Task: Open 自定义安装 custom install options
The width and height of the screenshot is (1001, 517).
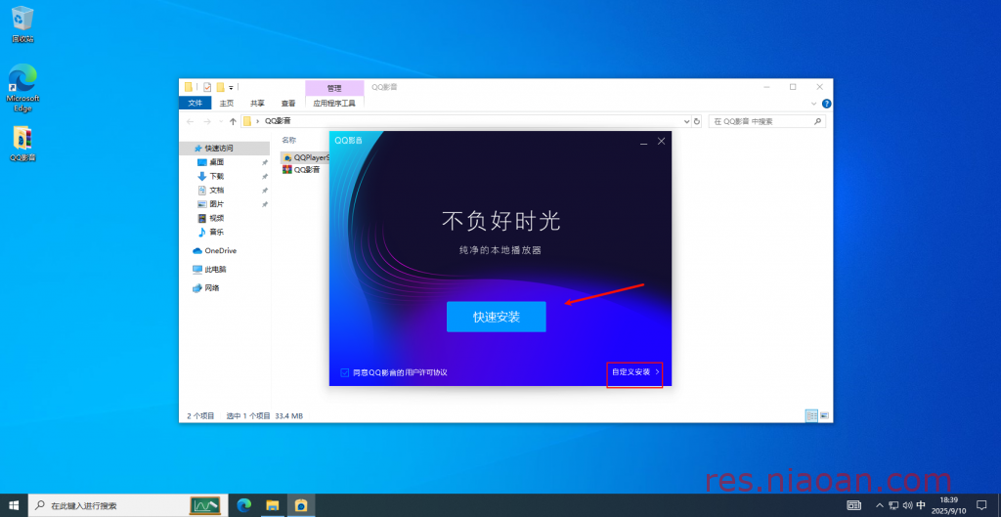Action: click(x=634, y=371)
